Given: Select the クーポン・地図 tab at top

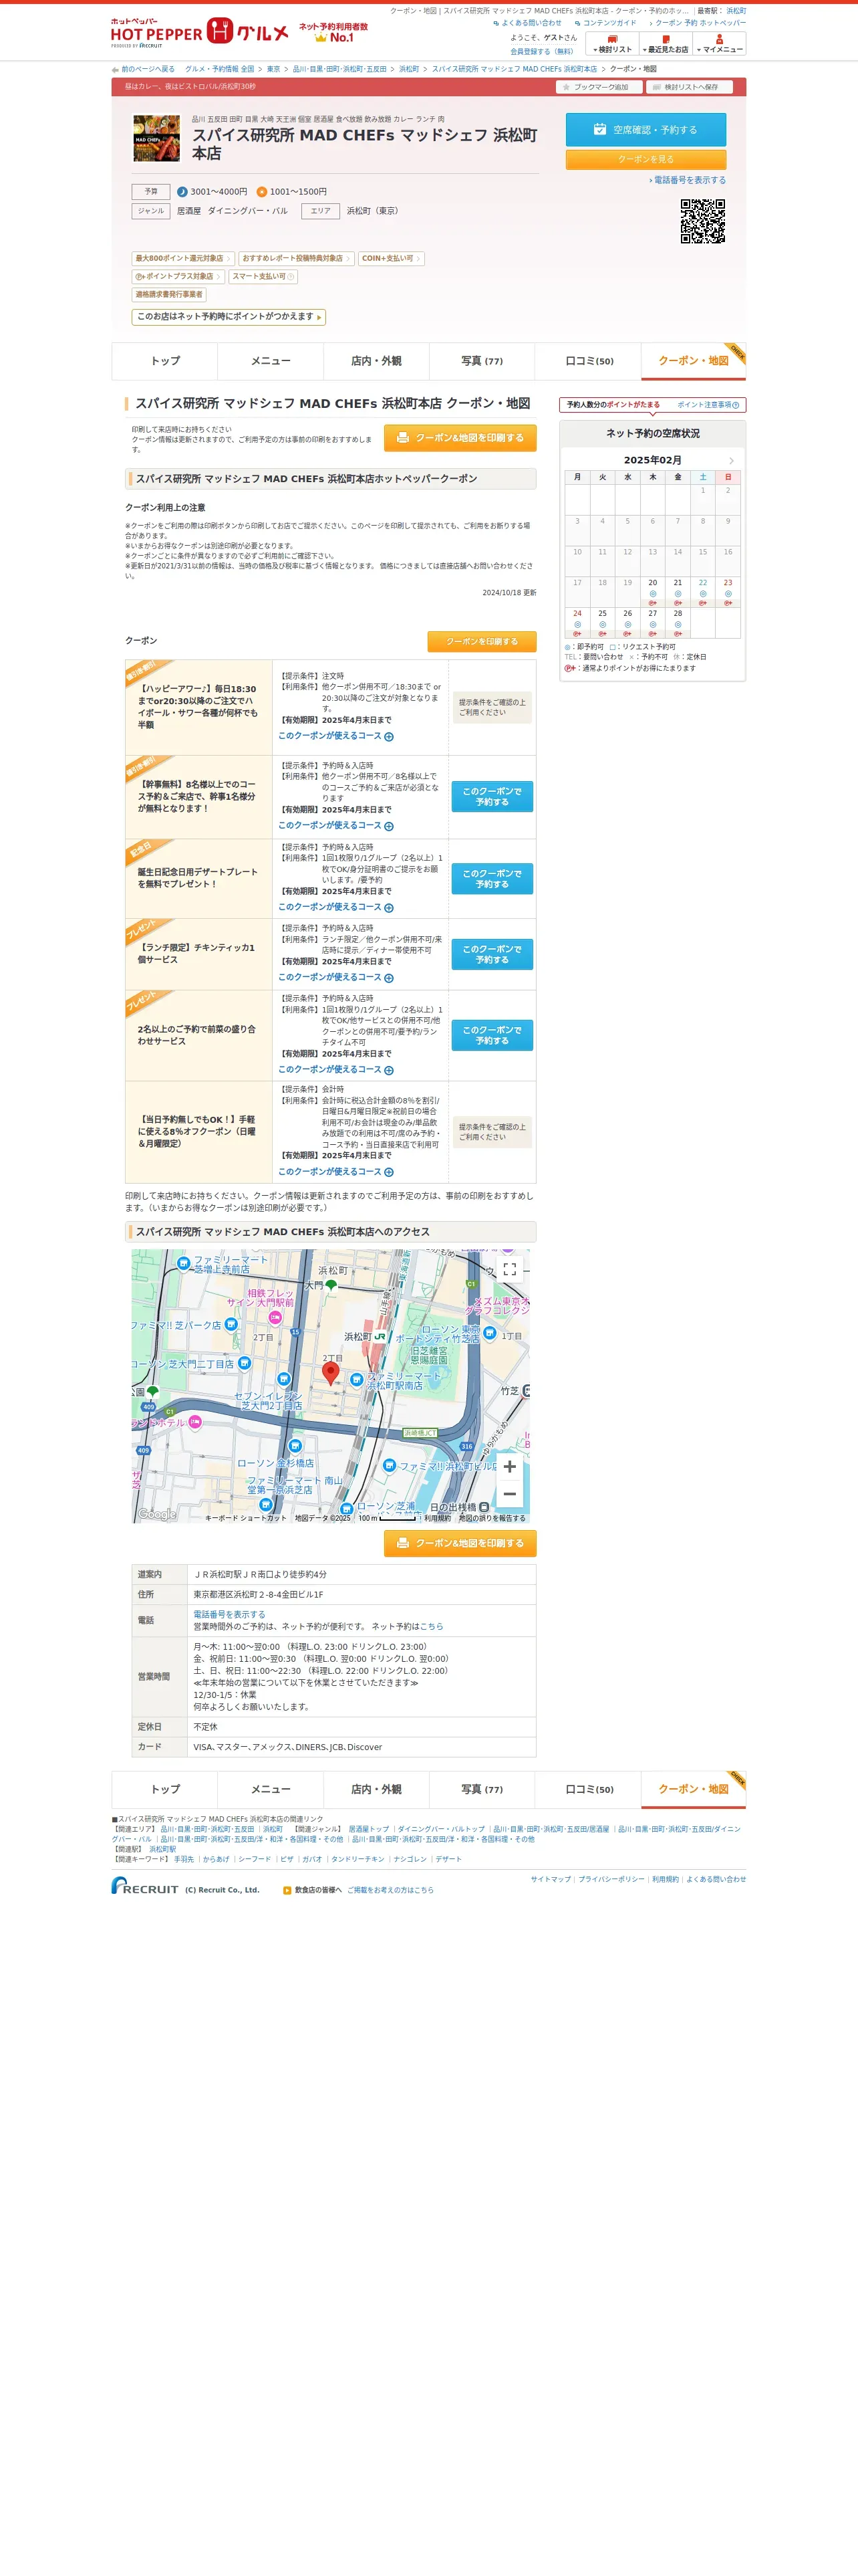Looking at the screenshot, I should click(x=693, y=361).
